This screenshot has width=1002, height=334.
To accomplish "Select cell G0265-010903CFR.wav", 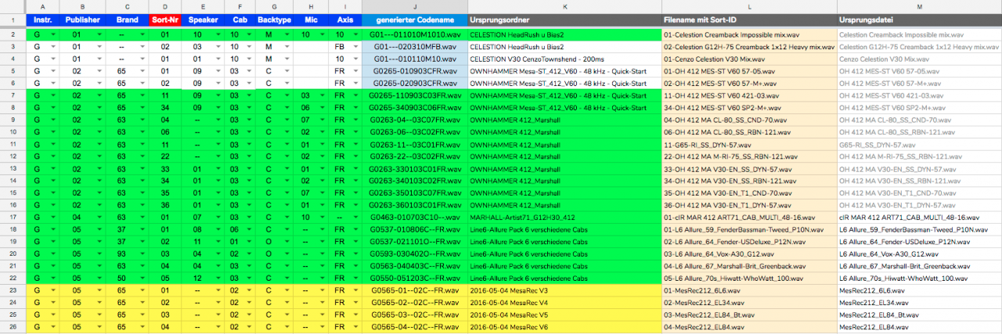I will pyautogui.click(x=415, y=70).
